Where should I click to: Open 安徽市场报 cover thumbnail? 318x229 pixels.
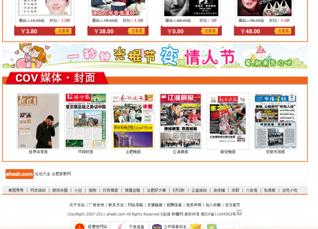pos(276,121)
